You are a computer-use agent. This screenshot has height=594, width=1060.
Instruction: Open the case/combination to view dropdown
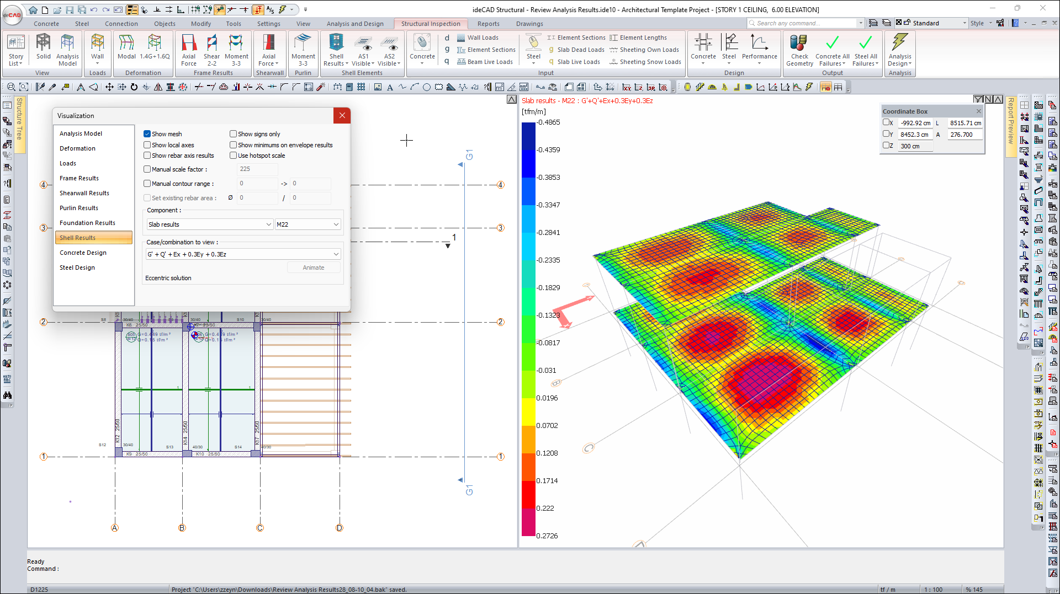click(243, 254)
